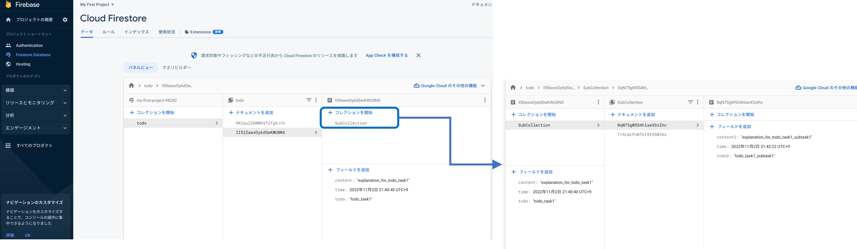Click フィールドを追加 in right panel's left column
The image size is (857, 249).
pos(532,172)
